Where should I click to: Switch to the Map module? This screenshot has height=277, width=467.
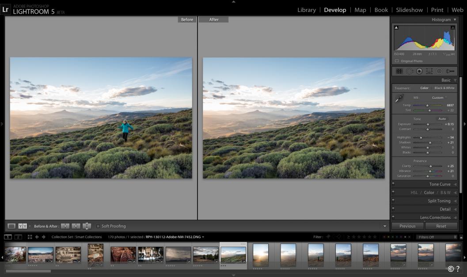(360, 10)
